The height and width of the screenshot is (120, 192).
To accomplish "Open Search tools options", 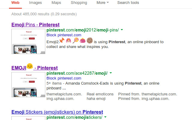I will 128,3.
